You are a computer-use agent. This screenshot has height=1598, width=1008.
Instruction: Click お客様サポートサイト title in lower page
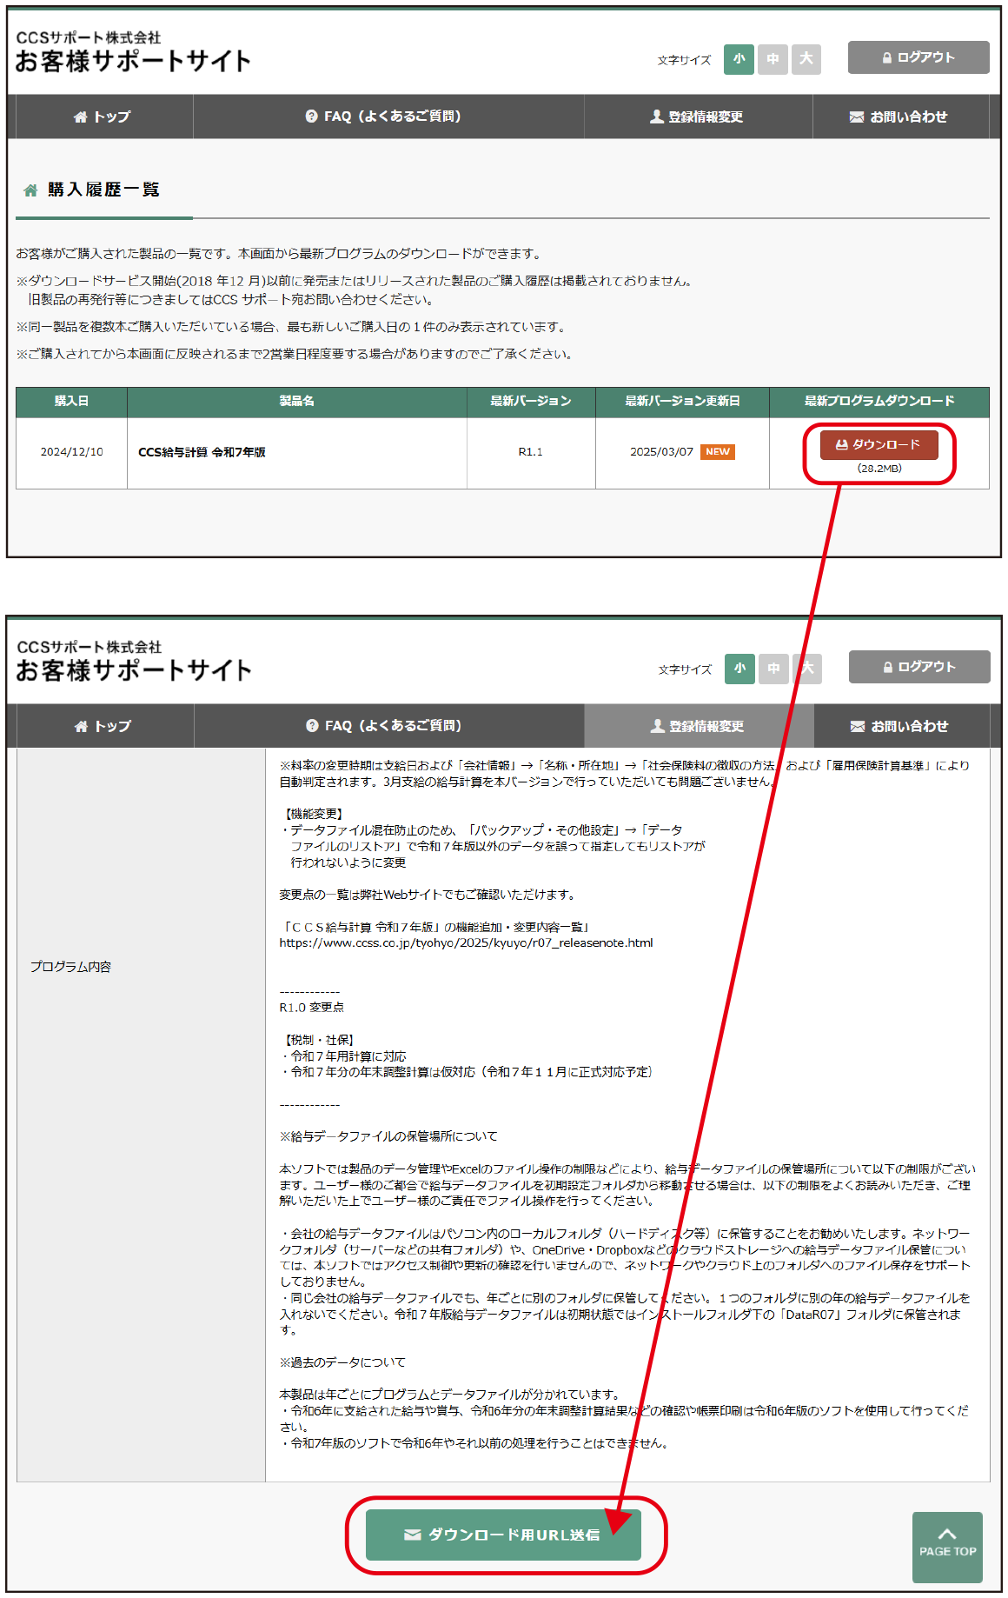(134, 670)
